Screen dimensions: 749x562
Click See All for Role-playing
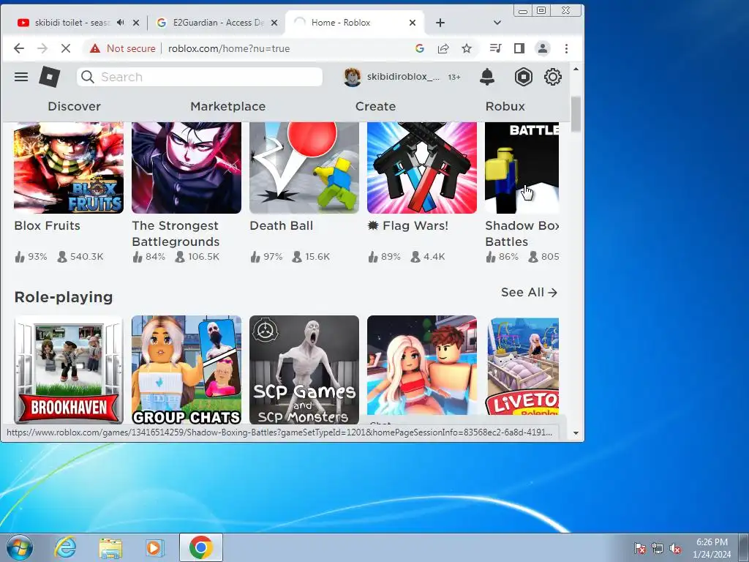click(x=529, y=292)
